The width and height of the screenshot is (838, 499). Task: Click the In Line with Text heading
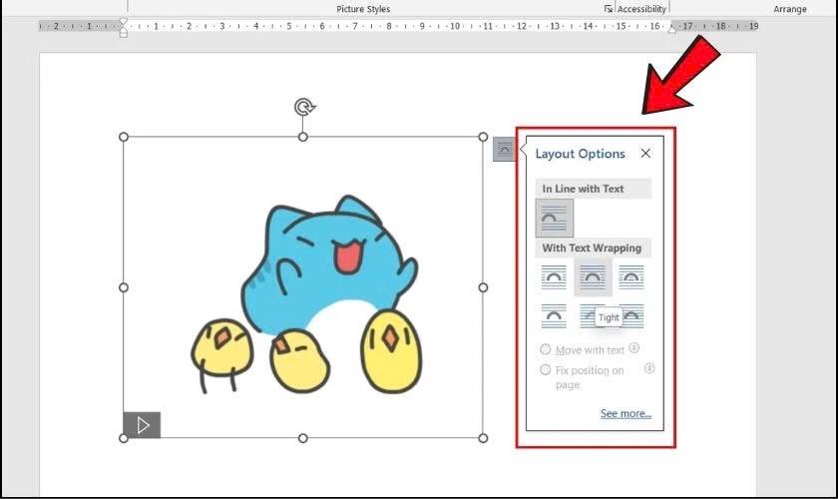coord(583,189)
